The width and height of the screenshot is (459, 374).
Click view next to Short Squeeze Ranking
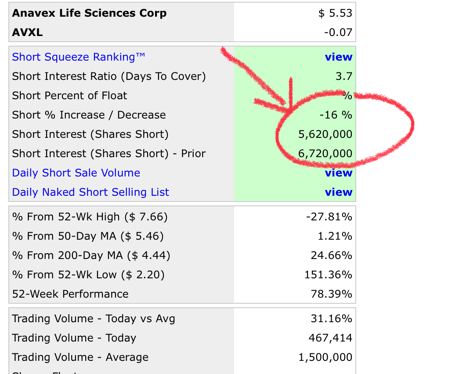point(338,57)
